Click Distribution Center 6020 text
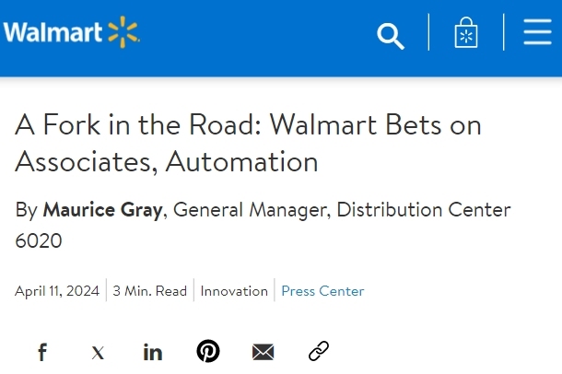Screen dimensions: 562x374 click(423, 210)
